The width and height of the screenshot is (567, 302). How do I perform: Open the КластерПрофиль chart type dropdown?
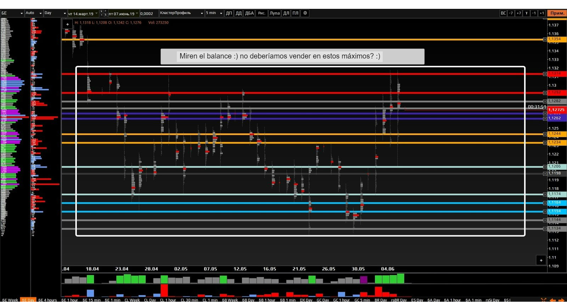click(181, 13)
